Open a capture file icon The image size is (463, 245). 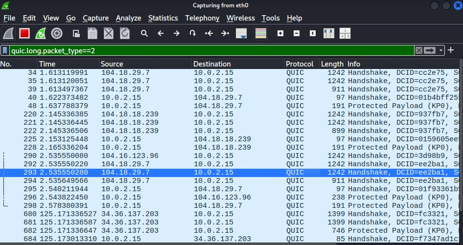click(76, 33)
